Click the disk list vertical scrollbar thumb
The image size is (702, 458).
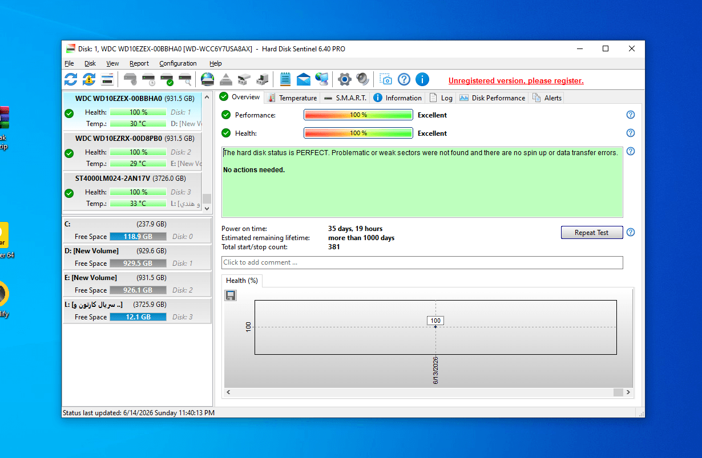click(x=207, y=198)
